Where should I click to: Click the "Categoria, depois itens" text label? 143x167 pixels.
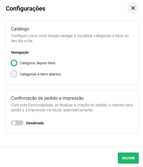[x=37, y=63]
